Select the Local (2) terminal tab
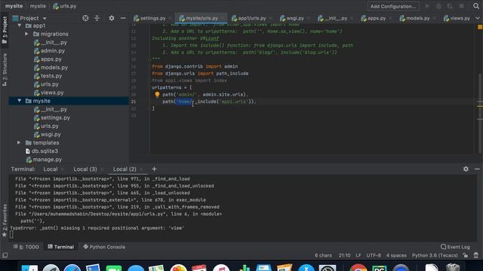 [x=125, y=169]
